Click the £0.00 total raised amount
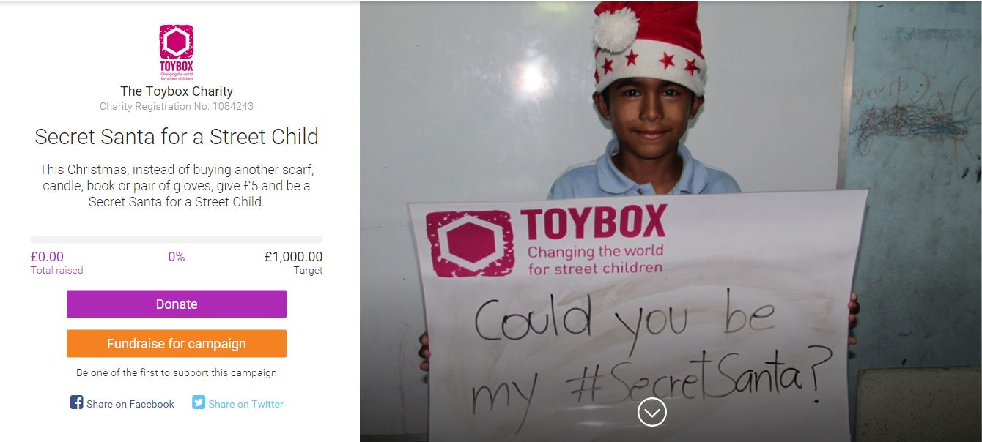Viewport: 982px width, 442px height. (x=47, y=257)
